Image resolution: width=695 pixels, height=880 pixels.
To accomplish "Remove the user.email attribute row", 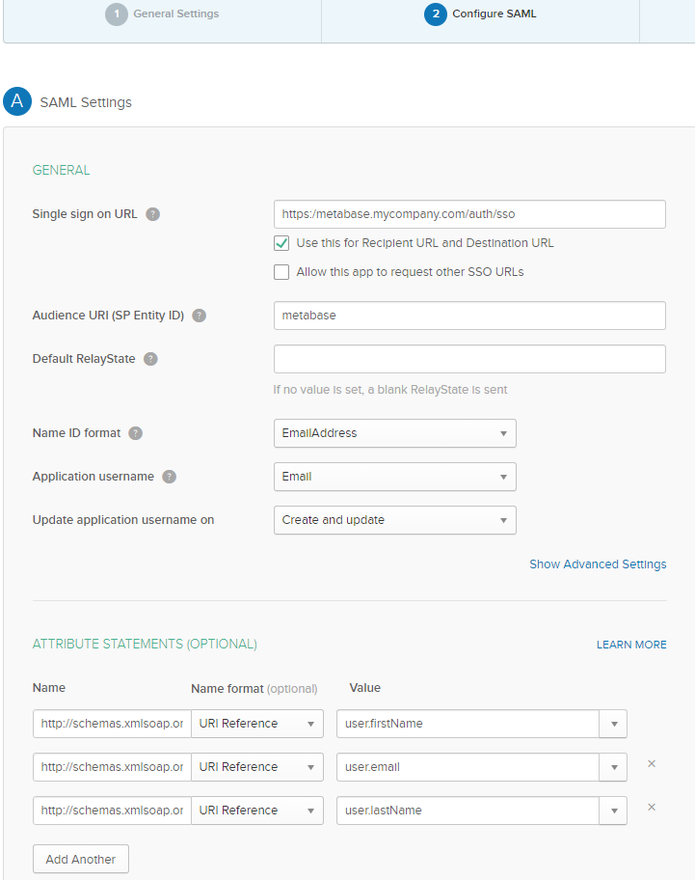I will [652, 764].
